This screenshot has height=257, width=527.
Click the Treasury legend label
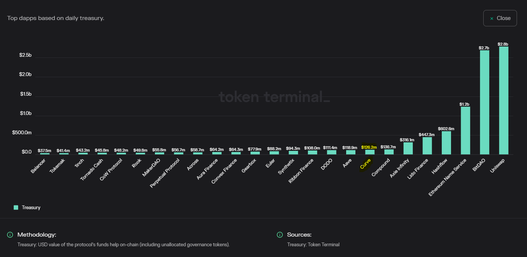tap(31, 208)
